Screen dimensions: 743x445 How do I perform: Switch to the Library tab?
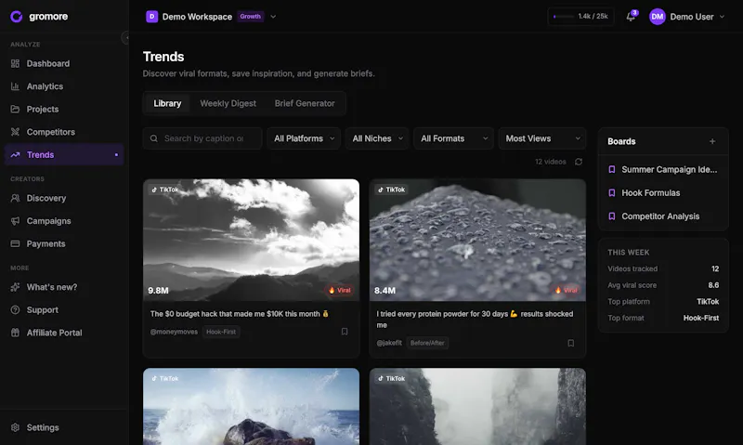tap(167, 103)
